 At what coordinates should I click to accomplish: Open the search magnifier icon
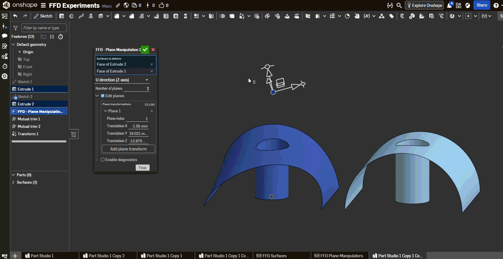[x=399, y=5]
